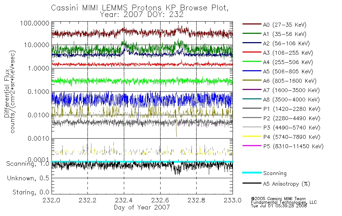
Task: Click the magenta P5 legend line swatch
Action: tap(252, 145)
